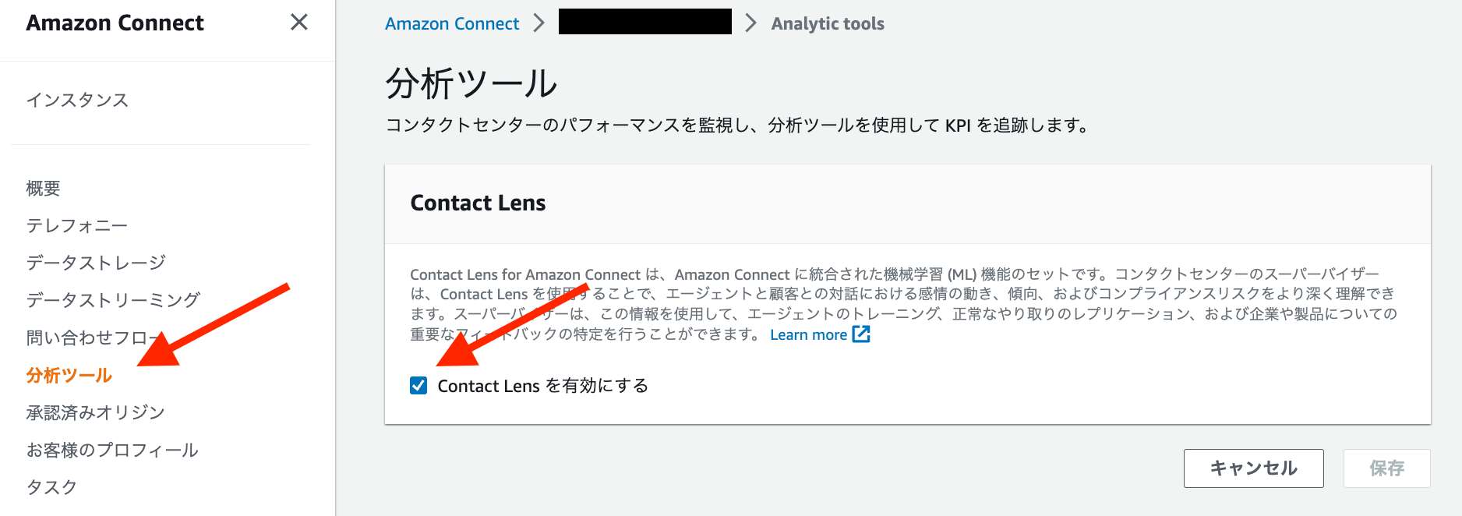Close the Amazon Connect sidebar with the X icon
Viewport: 1462px width, 516px height.
coord(298,23)
